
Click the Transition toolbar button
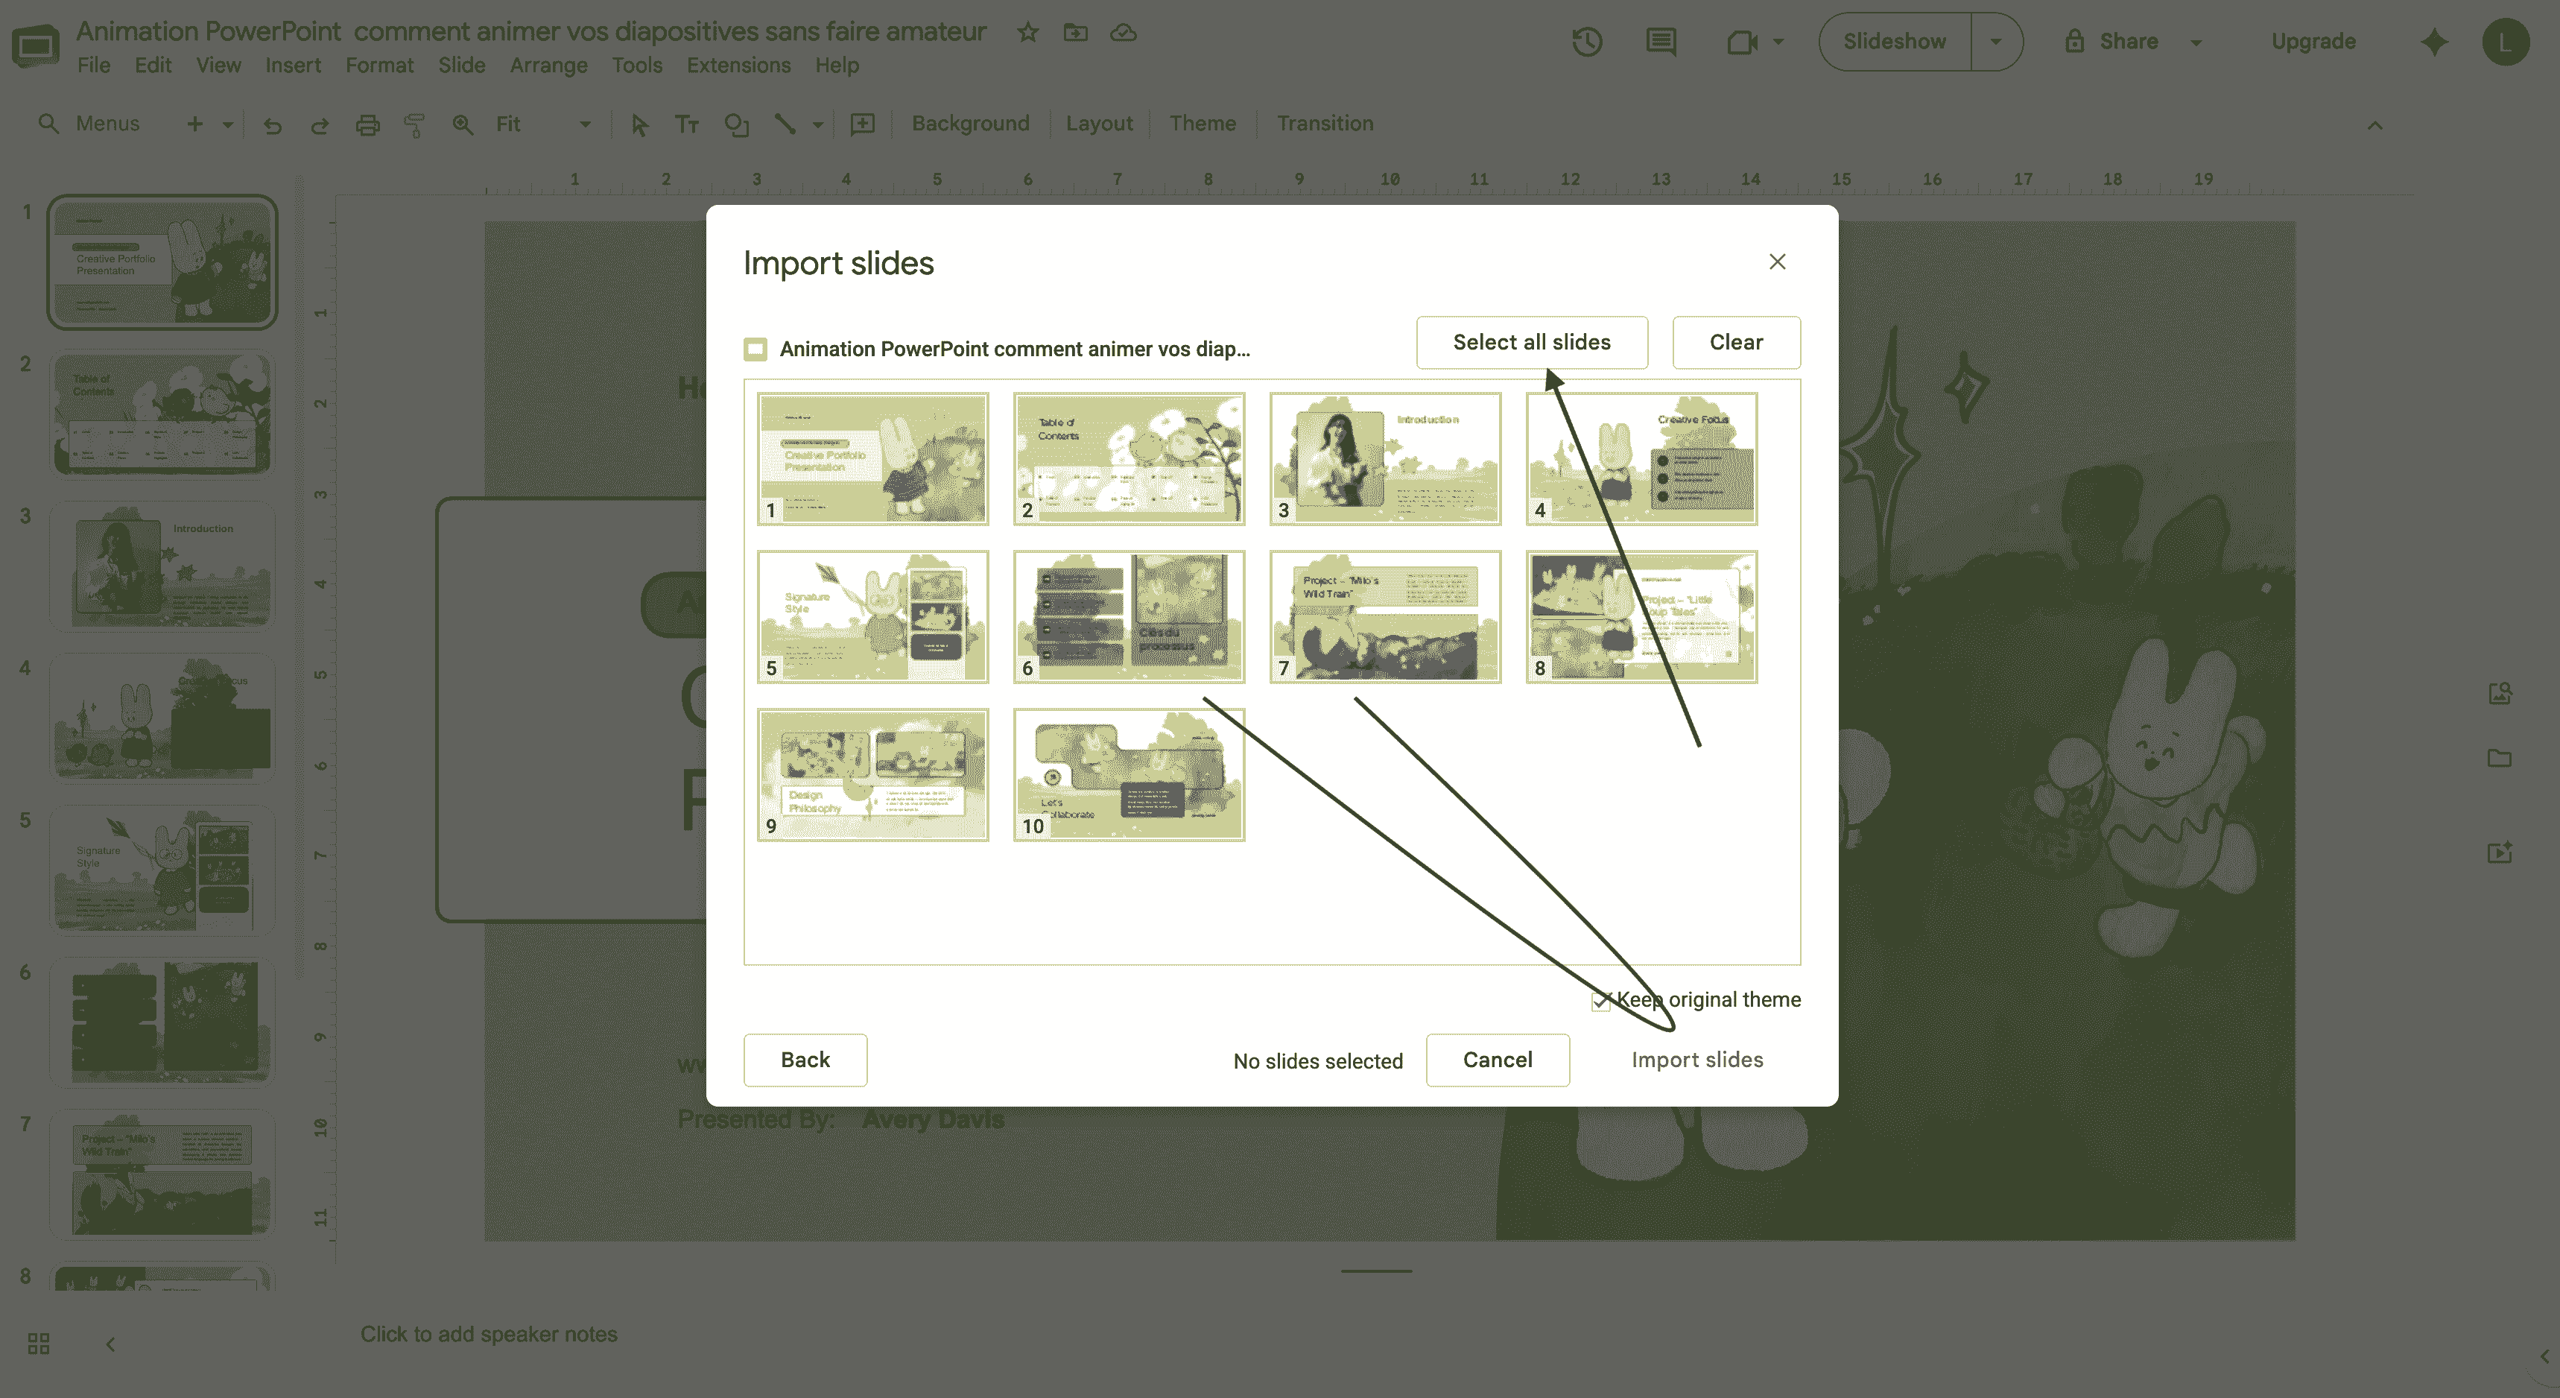click(1325, 123)
